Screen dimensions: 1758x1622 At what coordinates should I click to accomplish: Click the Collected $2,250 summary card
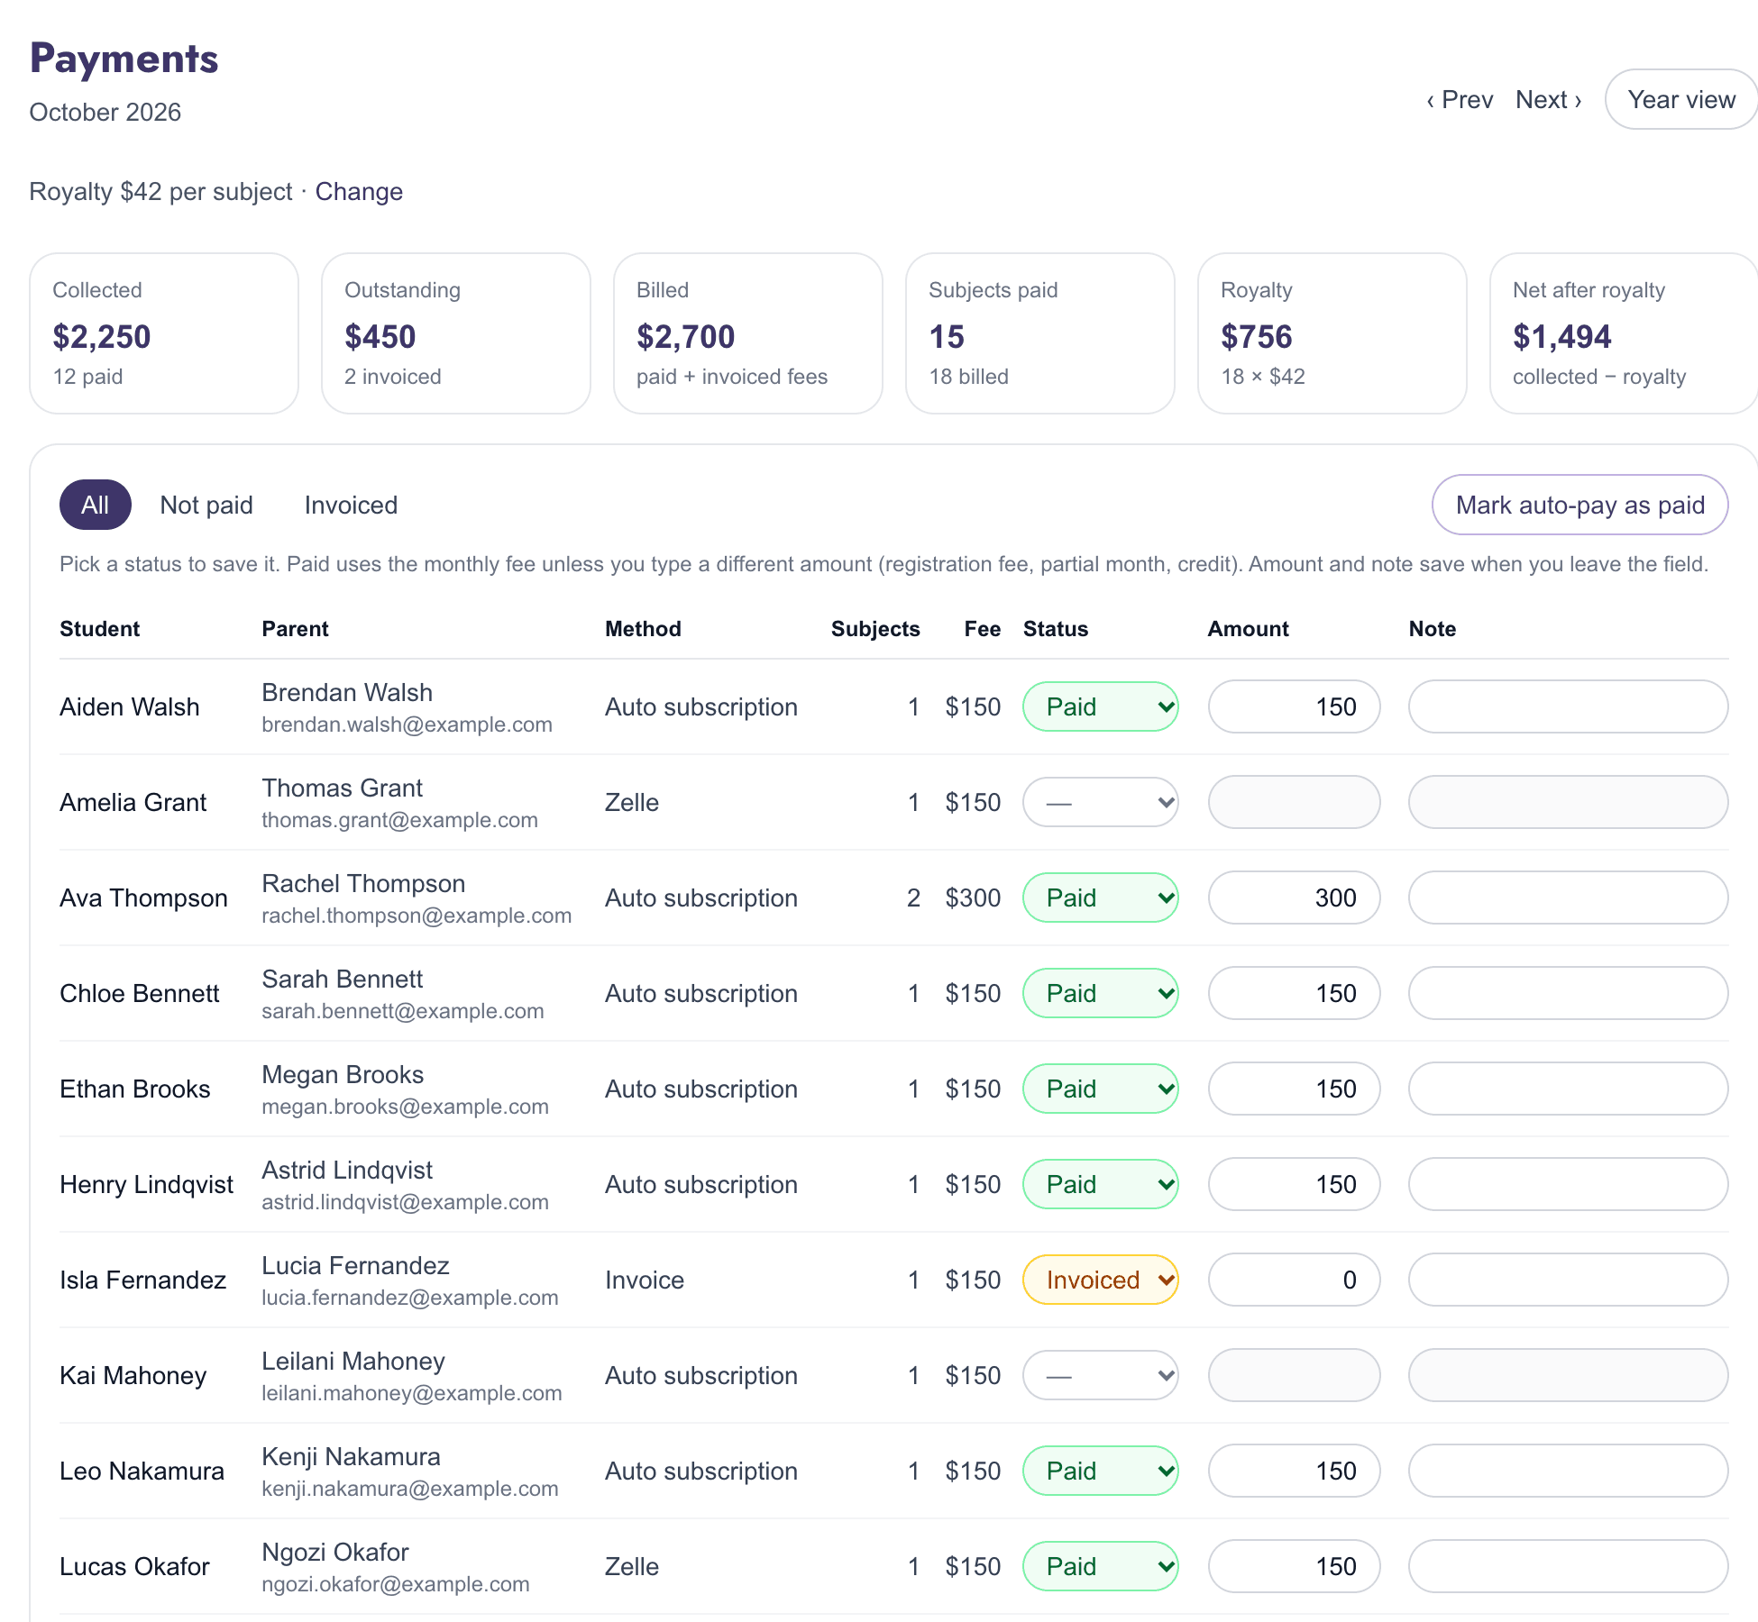click(164, 333)
